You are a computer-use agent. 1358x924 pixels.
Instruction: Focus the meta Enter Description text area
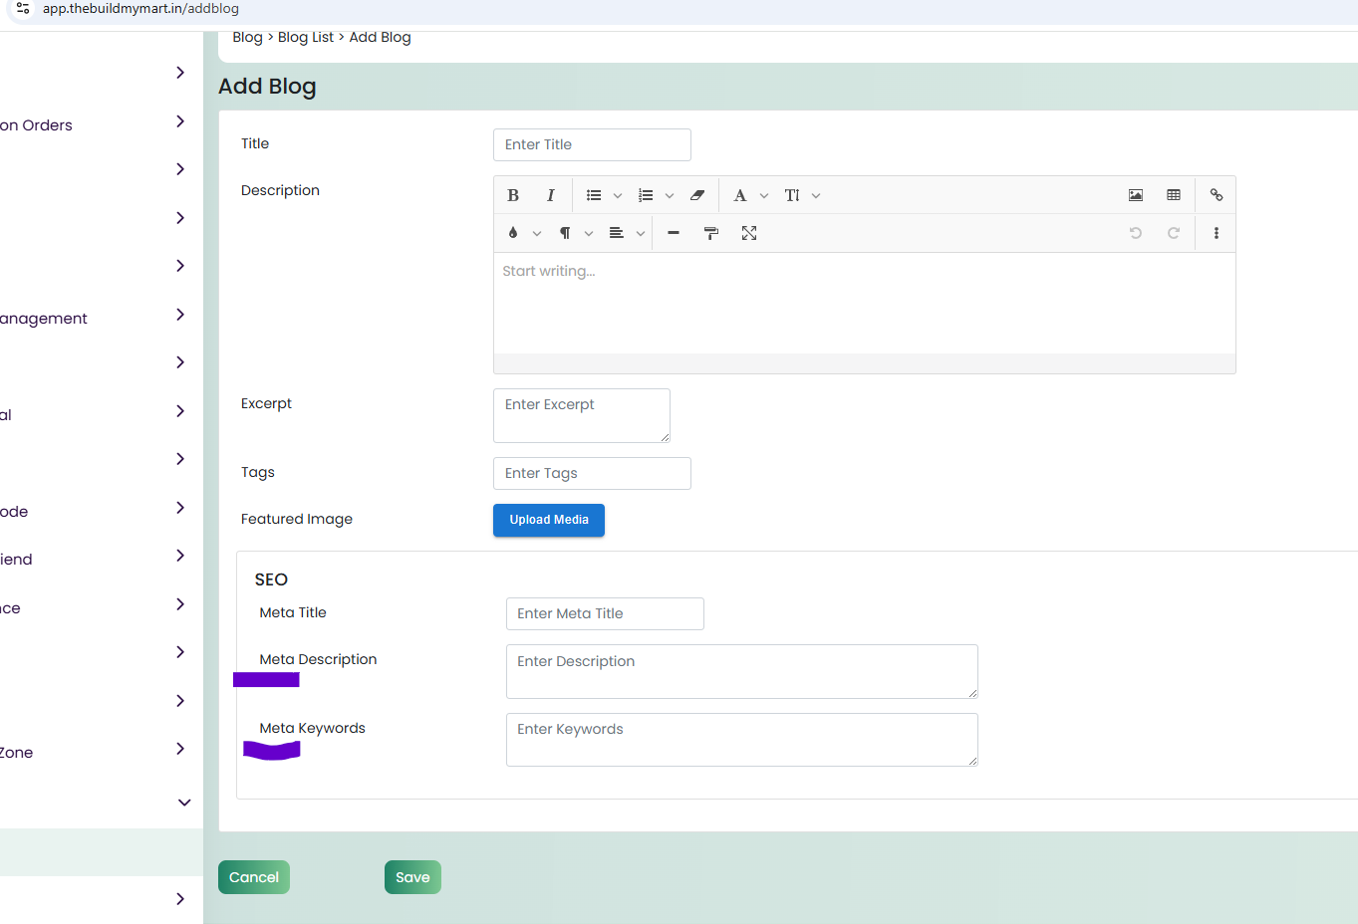coord(742,671)
